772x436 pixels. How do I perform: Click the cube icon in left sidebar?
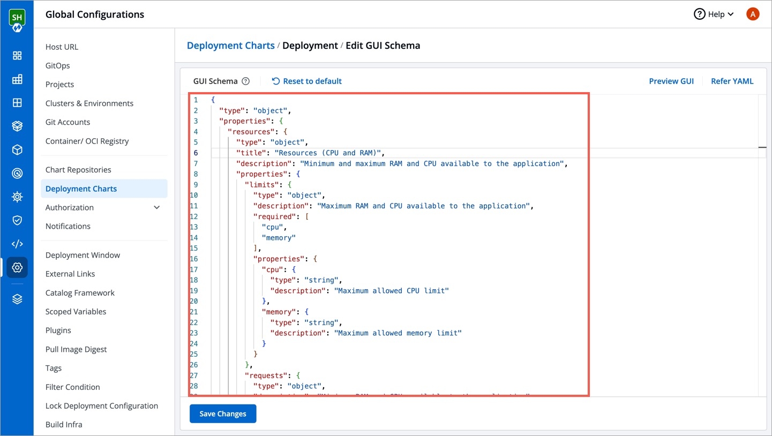coord(17,150)
